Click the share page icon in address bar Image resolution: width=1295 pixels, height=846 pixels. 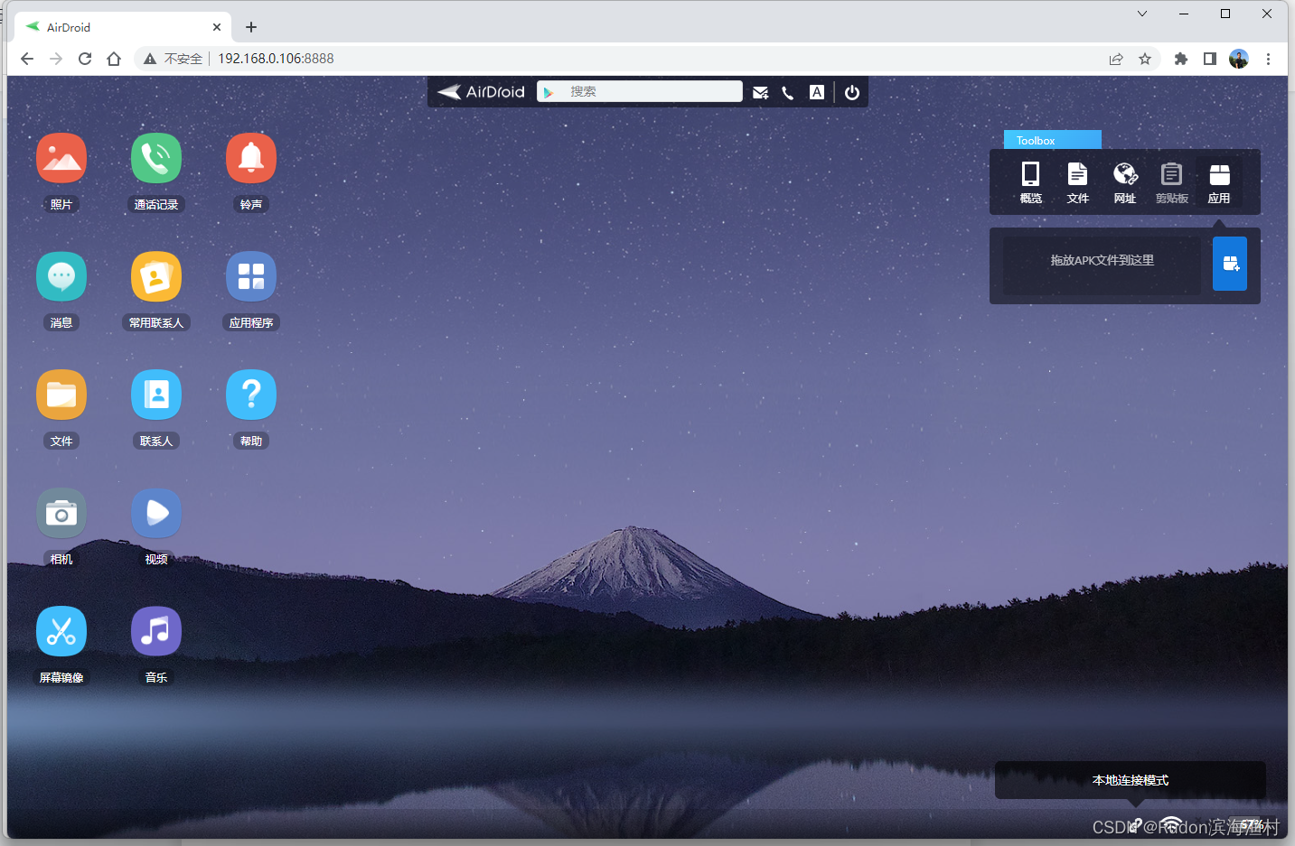(x=1116, y=59)
